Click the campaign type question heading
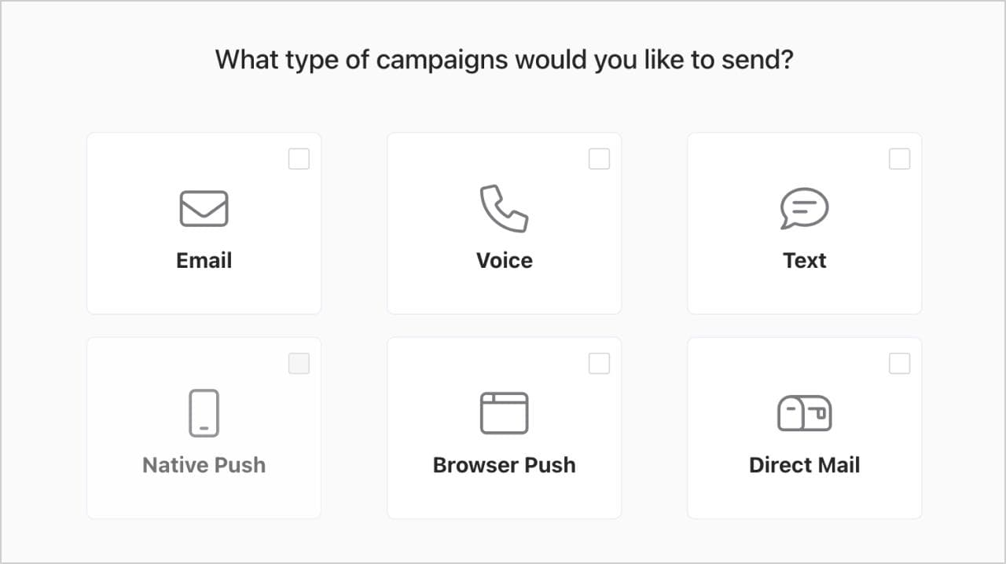Viewport: 1006px width, 564px height. [504, 60]
